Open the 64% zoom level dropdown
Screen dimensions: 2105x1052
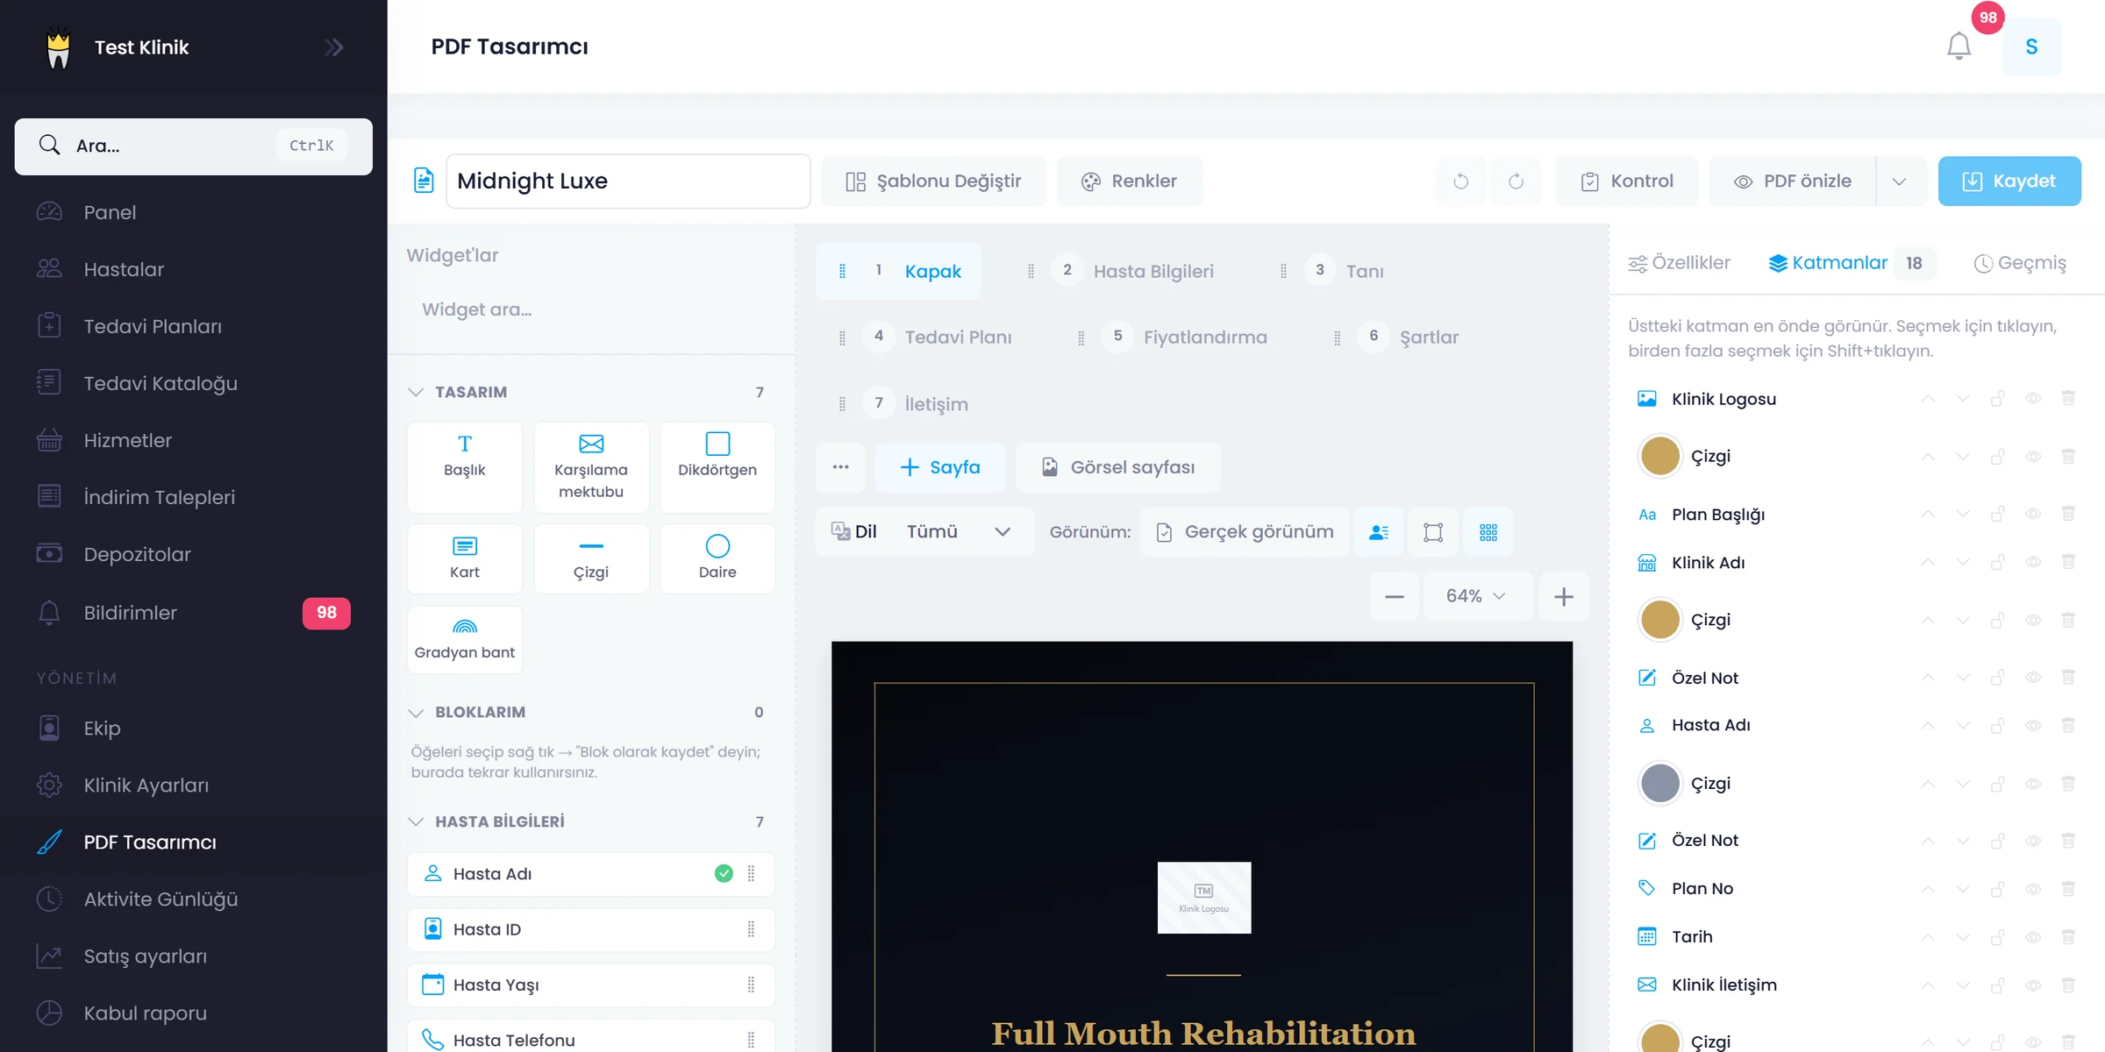point(1477,597)
